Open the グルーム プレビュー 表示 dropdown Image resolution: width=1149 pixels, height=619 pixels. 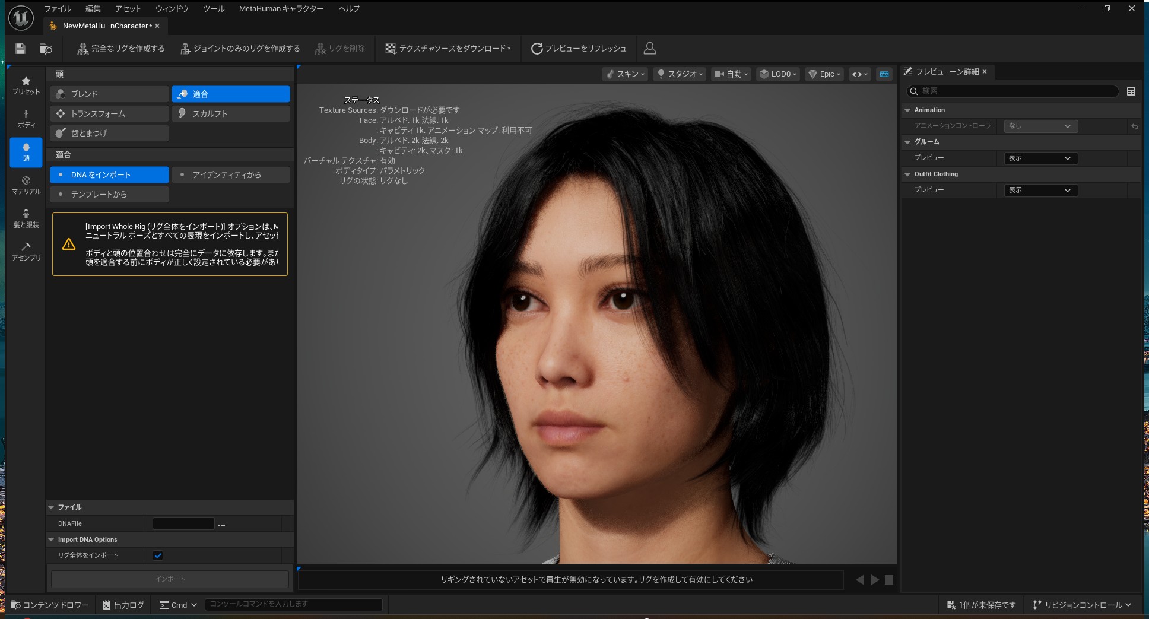[1040, 158]
